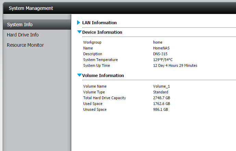Click the 1762.6 GB used space value

[x=162, y=104]
